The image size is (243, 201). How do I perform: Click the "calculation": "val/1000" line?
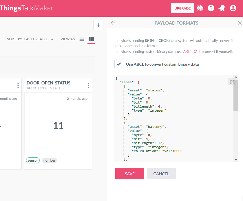point(157,151)
